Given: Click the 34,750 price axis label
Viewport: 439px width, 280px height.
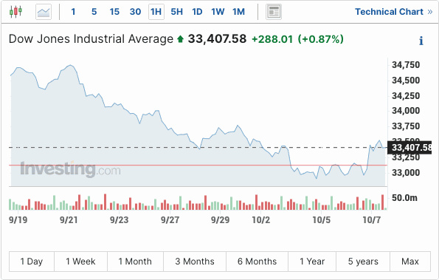Looking at the screenshot, I should coord(406,65).
